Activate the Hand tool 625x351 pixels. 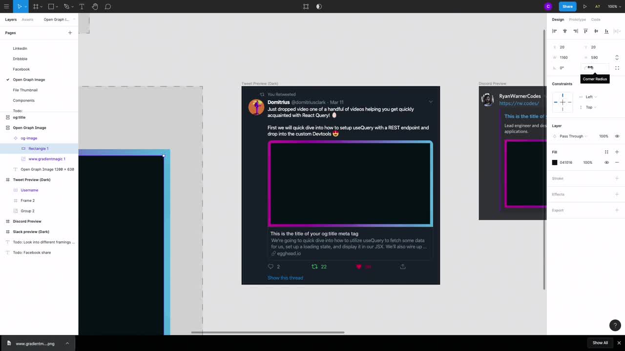click(x=95, y=6)
